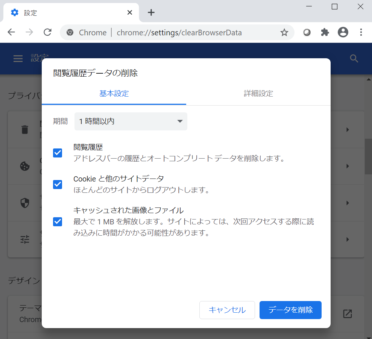Go back with the browser back arrow
Image resolution: width=372 pixels, height=339 pixels.
click(11, 32)
